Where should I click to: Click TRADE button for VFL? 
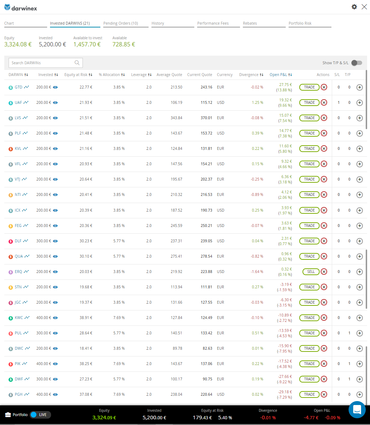pos(309,164)
